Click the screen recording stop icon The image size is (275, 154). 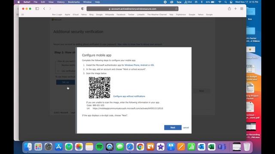[165, 2]
